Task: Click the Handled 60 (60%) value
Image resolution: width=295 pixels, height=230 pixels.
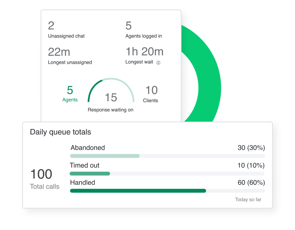Action: point(251,182)
